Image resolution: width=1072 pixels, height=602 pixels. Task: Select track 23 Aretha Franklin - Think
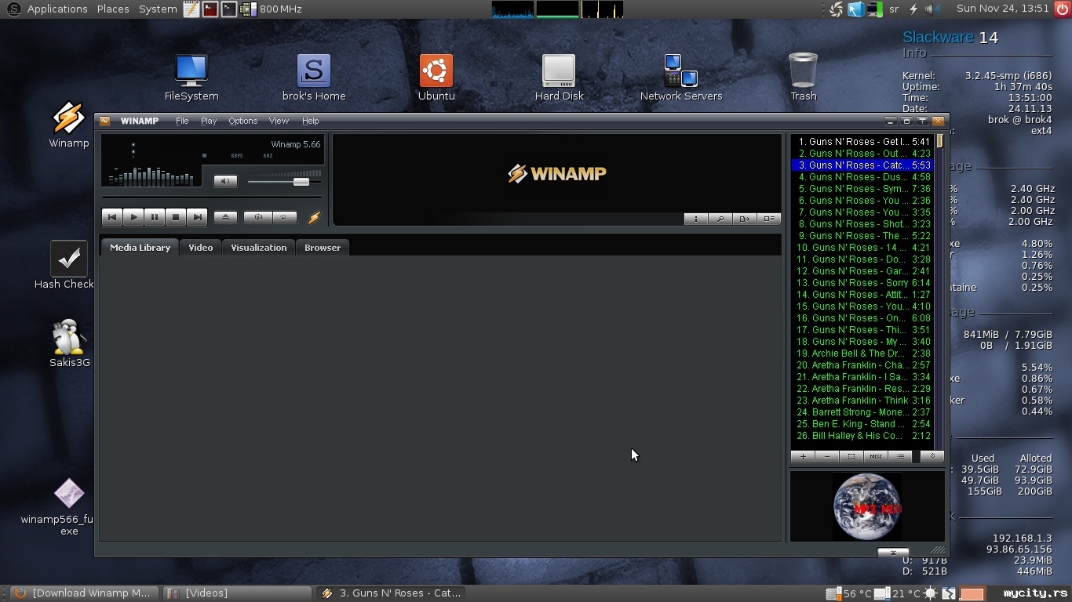point(862,401)
